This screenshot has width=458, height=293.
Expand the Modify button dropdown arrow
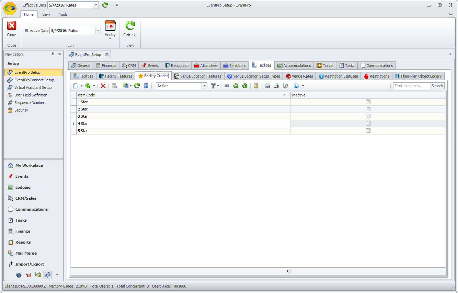[110, 39]
